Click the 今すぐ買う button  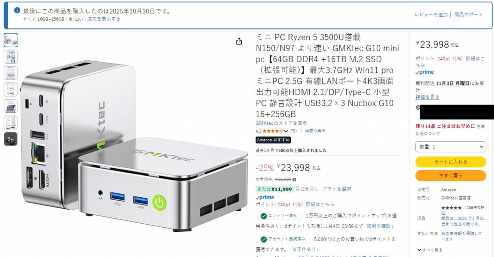tap(451, 176)
